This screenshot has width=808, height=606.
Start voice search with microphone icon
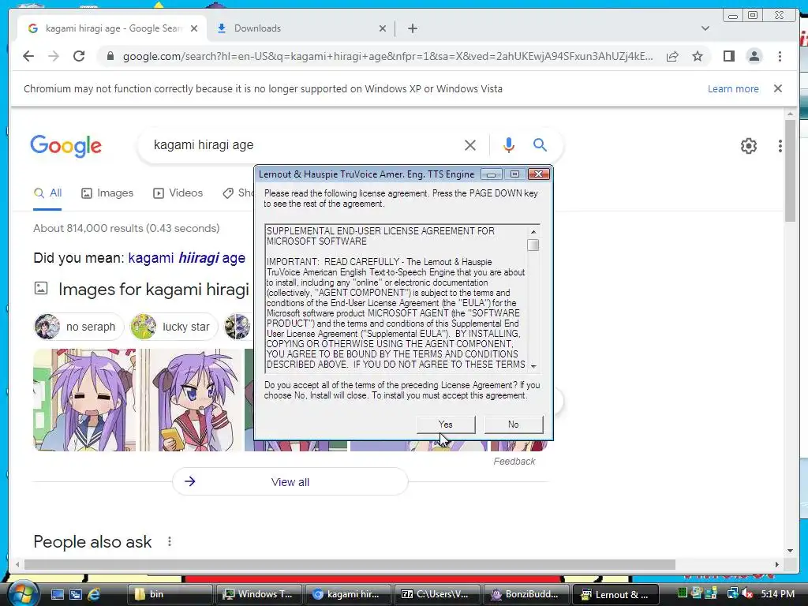pos(509,145)
